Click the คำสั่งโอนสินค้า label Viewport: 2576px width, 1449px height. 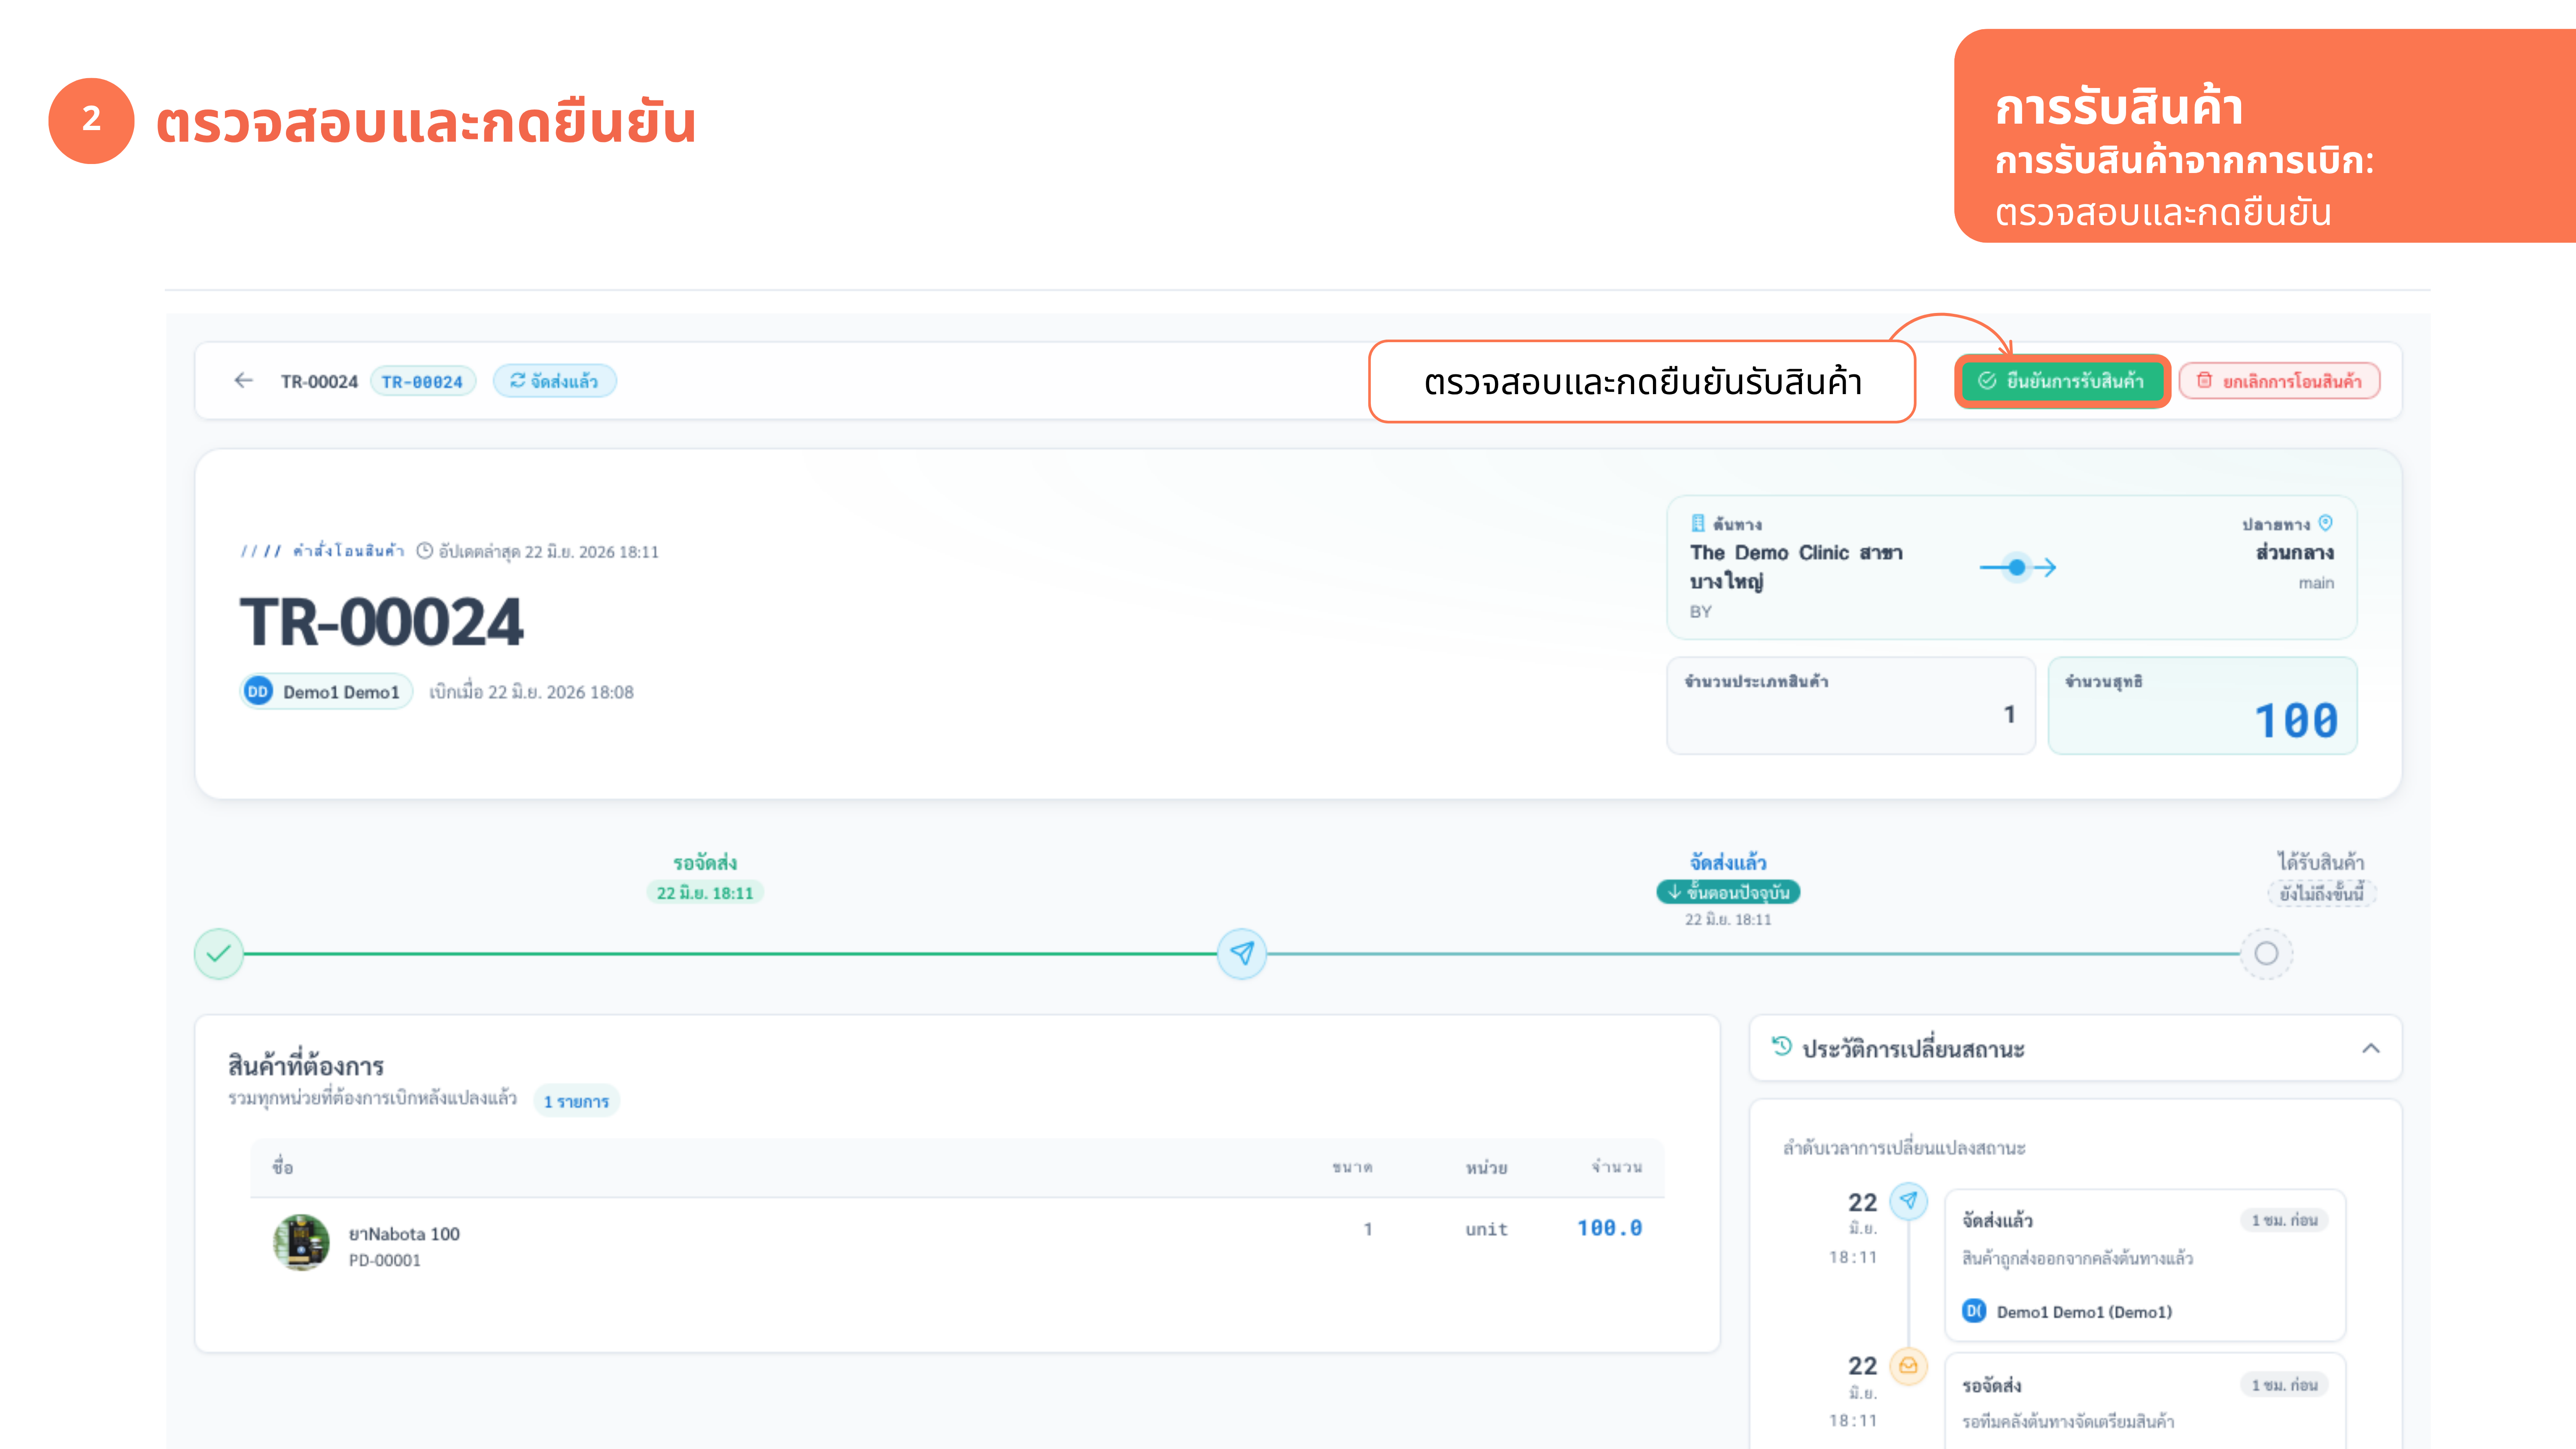click(x=348, y=551)
